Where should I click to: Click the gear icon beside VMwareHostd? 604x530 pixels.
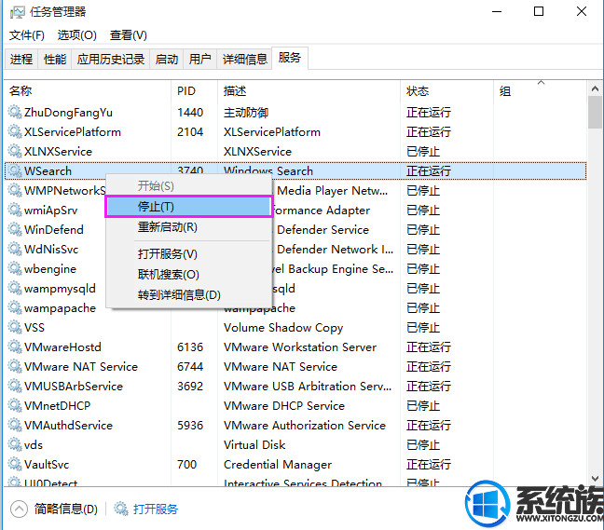click(15, 347)
